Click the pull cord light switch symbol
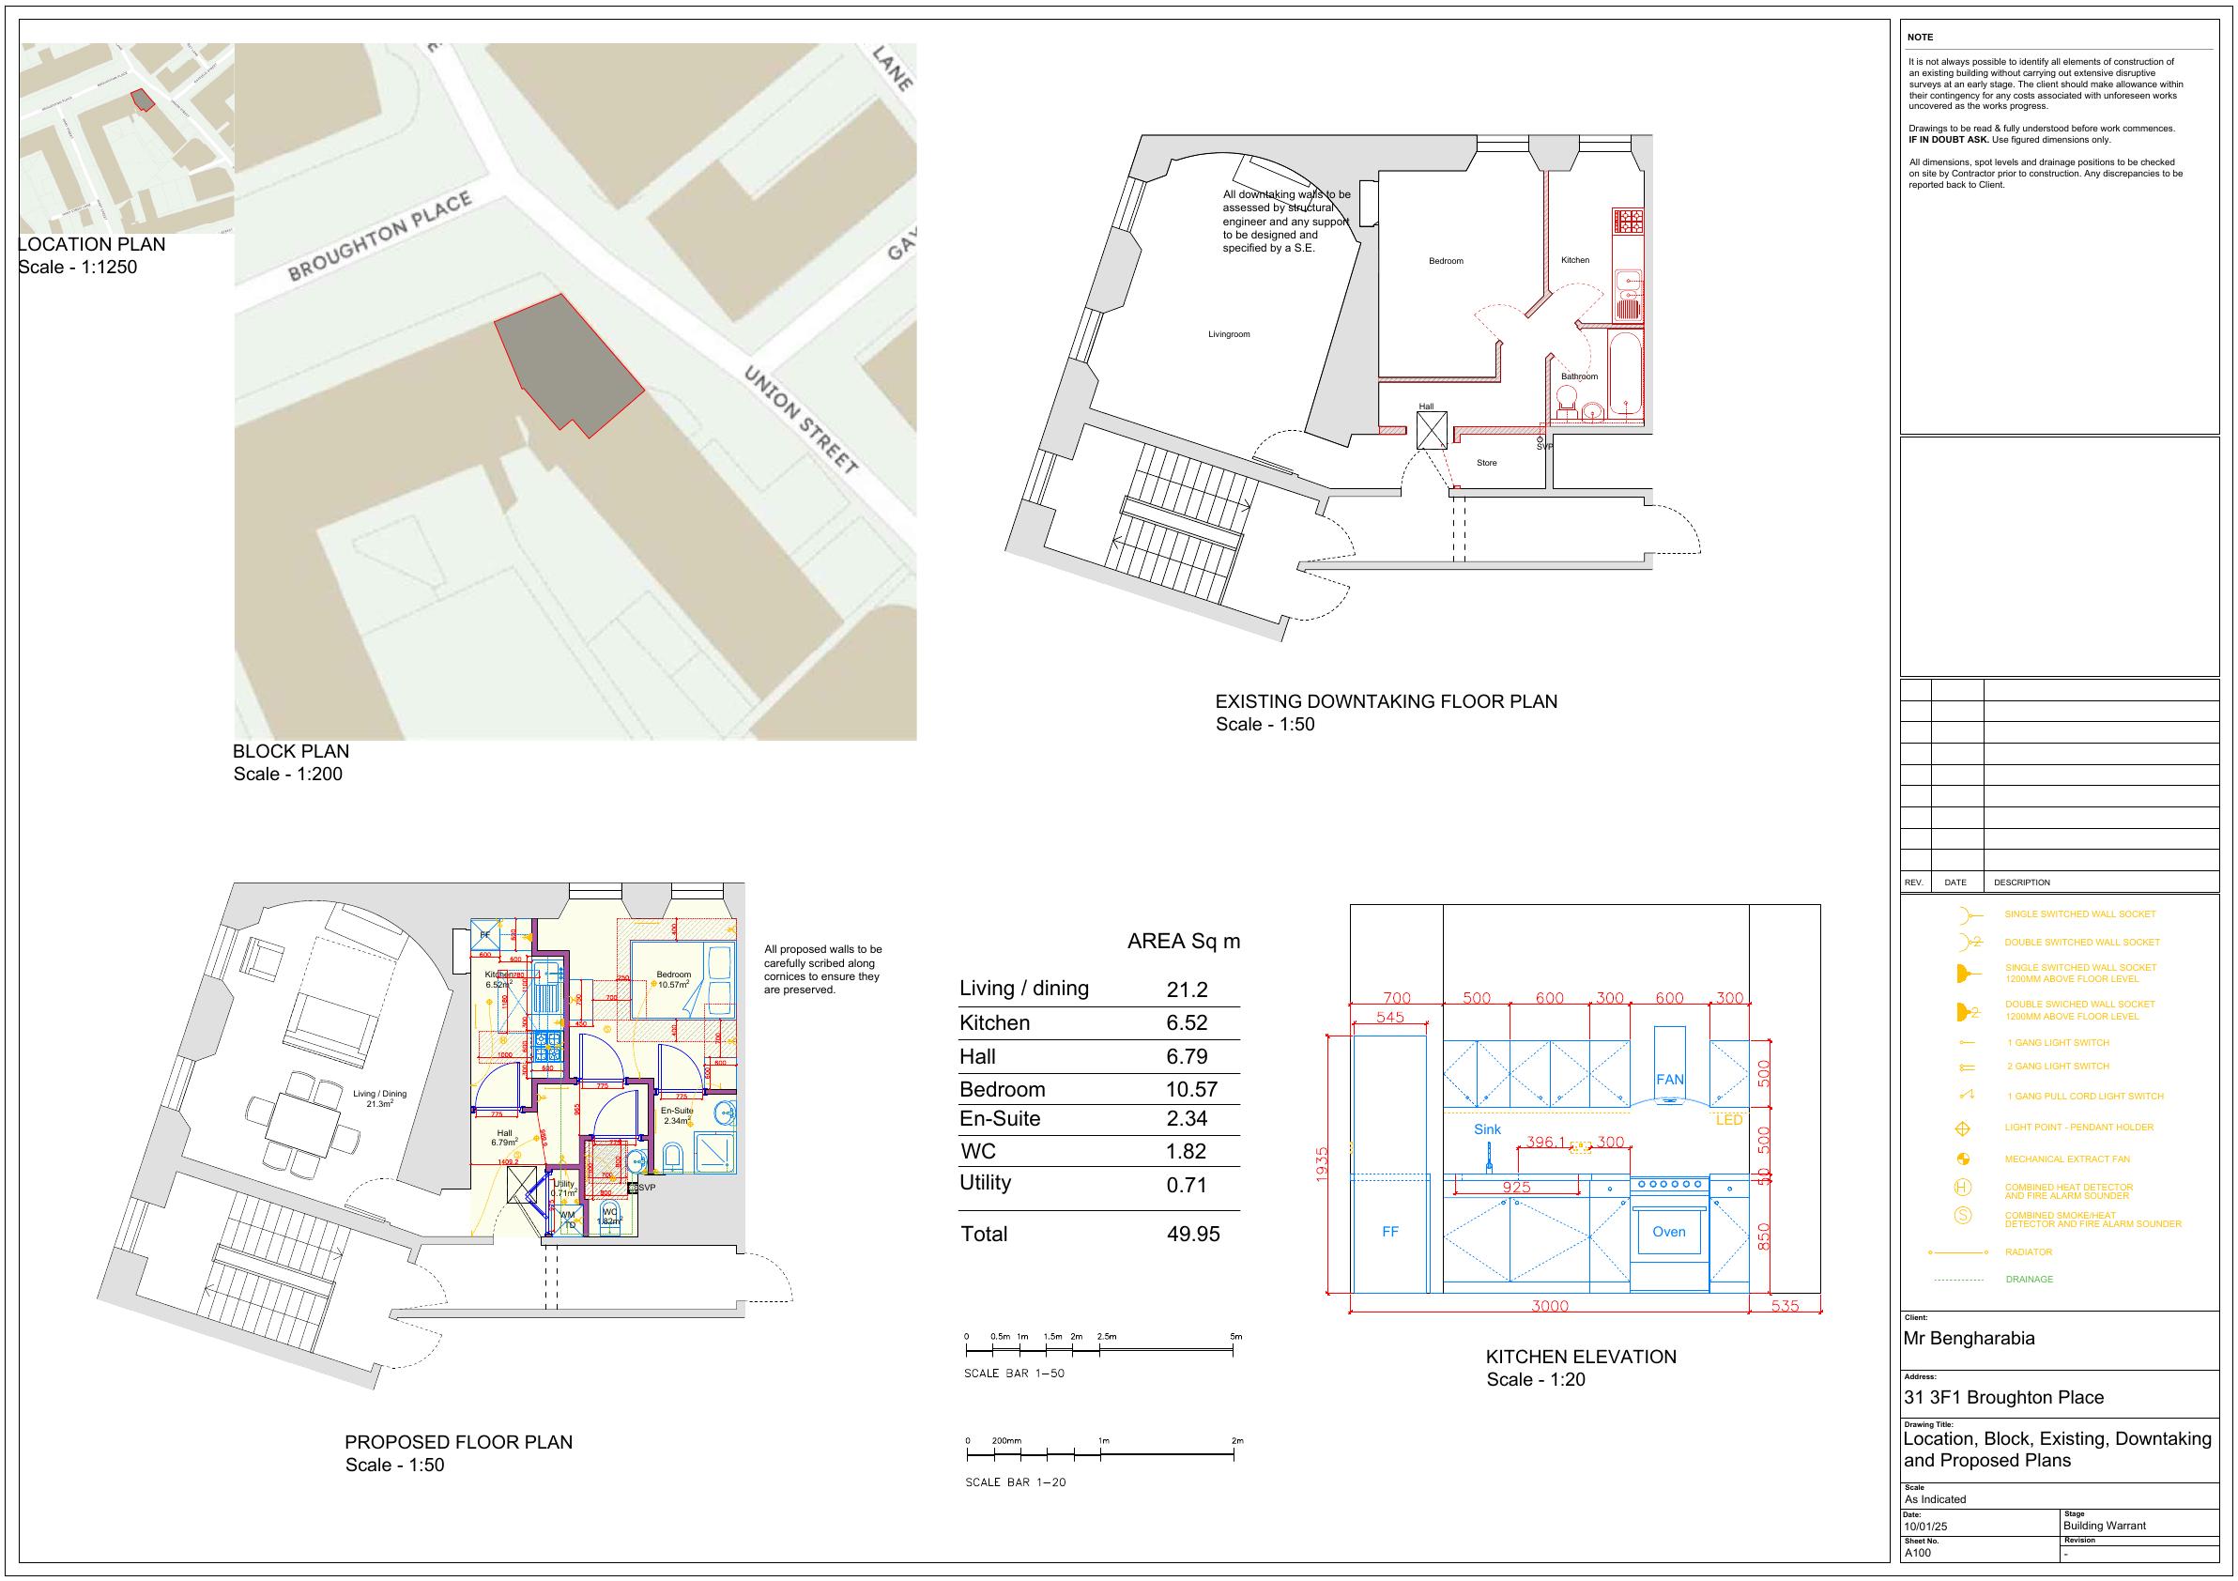The height and width of the screenshot is (1581, 2238). (x=1966, y=1096)
